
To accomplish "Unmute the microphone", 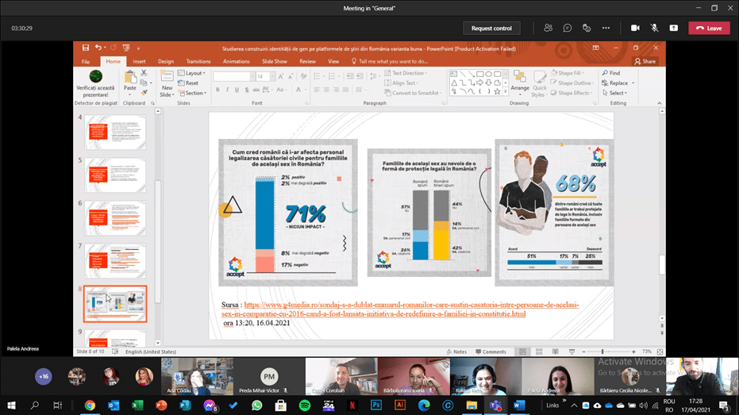I will [655, 28].
